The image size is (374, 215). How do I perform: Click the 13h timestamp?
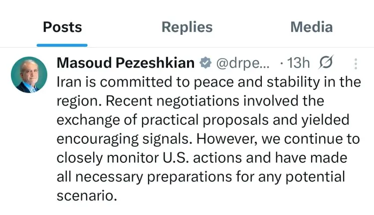tap(299, 64)
